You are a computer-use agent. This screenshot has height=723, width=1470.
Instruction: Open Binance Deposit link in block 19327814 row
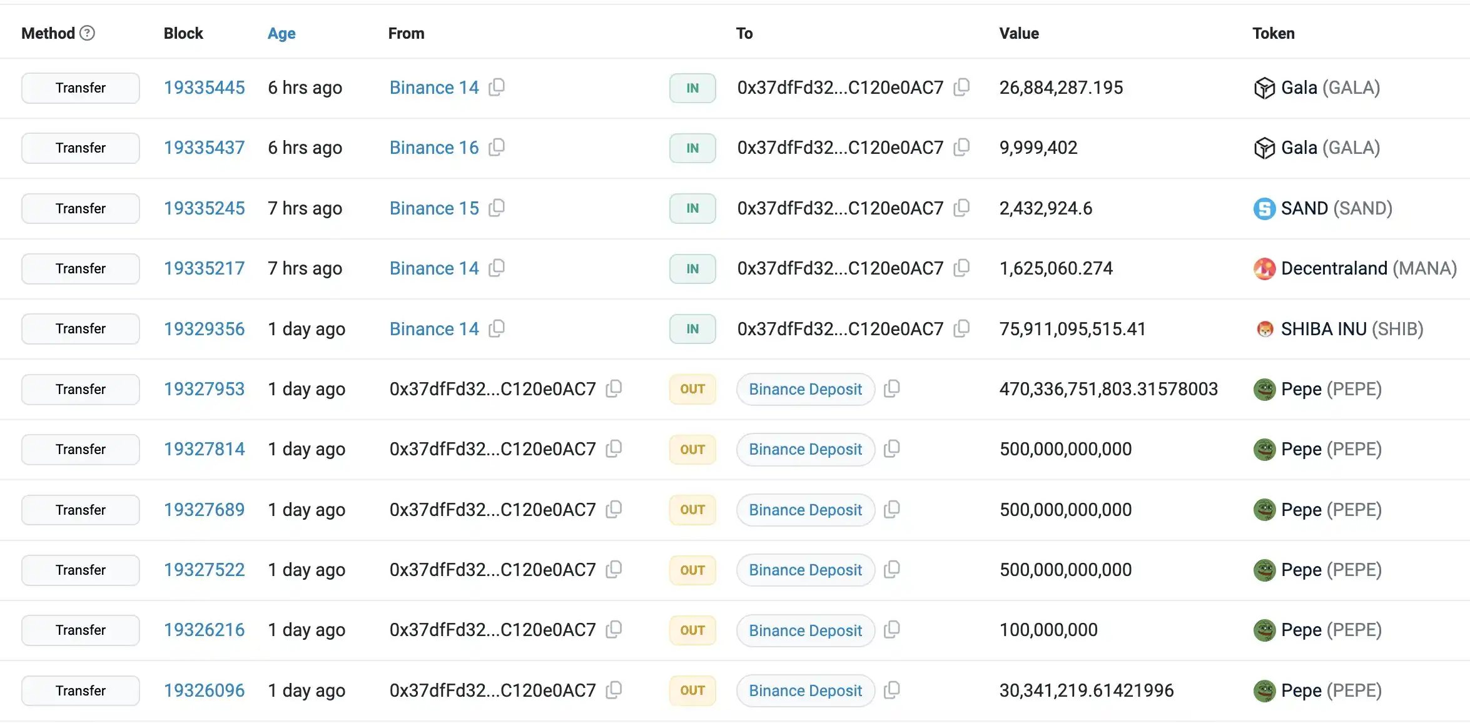click(805, 449)
